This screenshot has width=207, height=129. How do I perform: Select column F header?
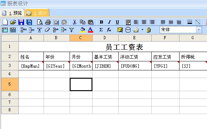pos(165,38)
